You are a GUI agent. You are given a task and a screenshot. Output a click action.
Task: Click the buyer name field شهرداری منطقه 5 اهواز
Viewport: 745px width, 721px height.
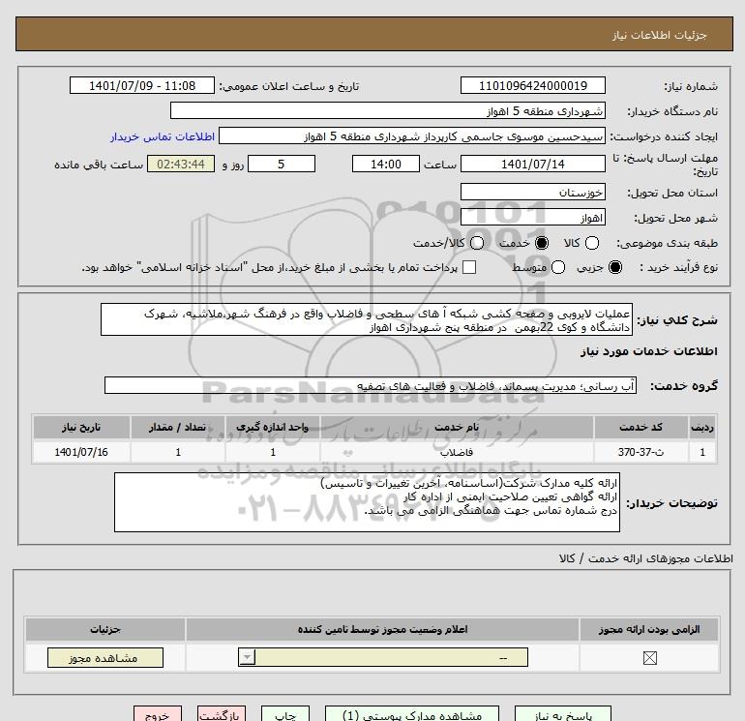388,111
